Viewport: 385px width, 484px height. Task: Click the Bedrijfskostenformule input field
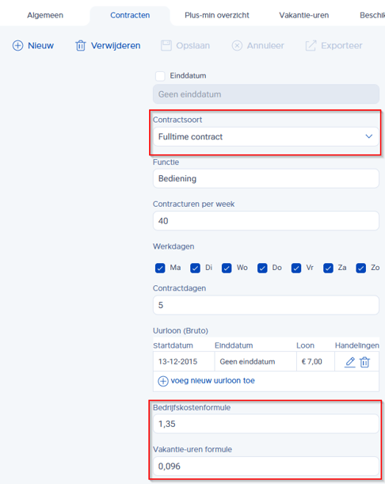pyautogui.click(x=266, y=424)
